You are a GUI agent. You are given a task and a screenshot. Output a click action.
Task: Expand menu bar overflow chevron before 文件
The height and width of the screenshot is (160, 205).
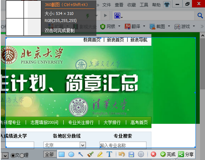[x=98, y=5]
